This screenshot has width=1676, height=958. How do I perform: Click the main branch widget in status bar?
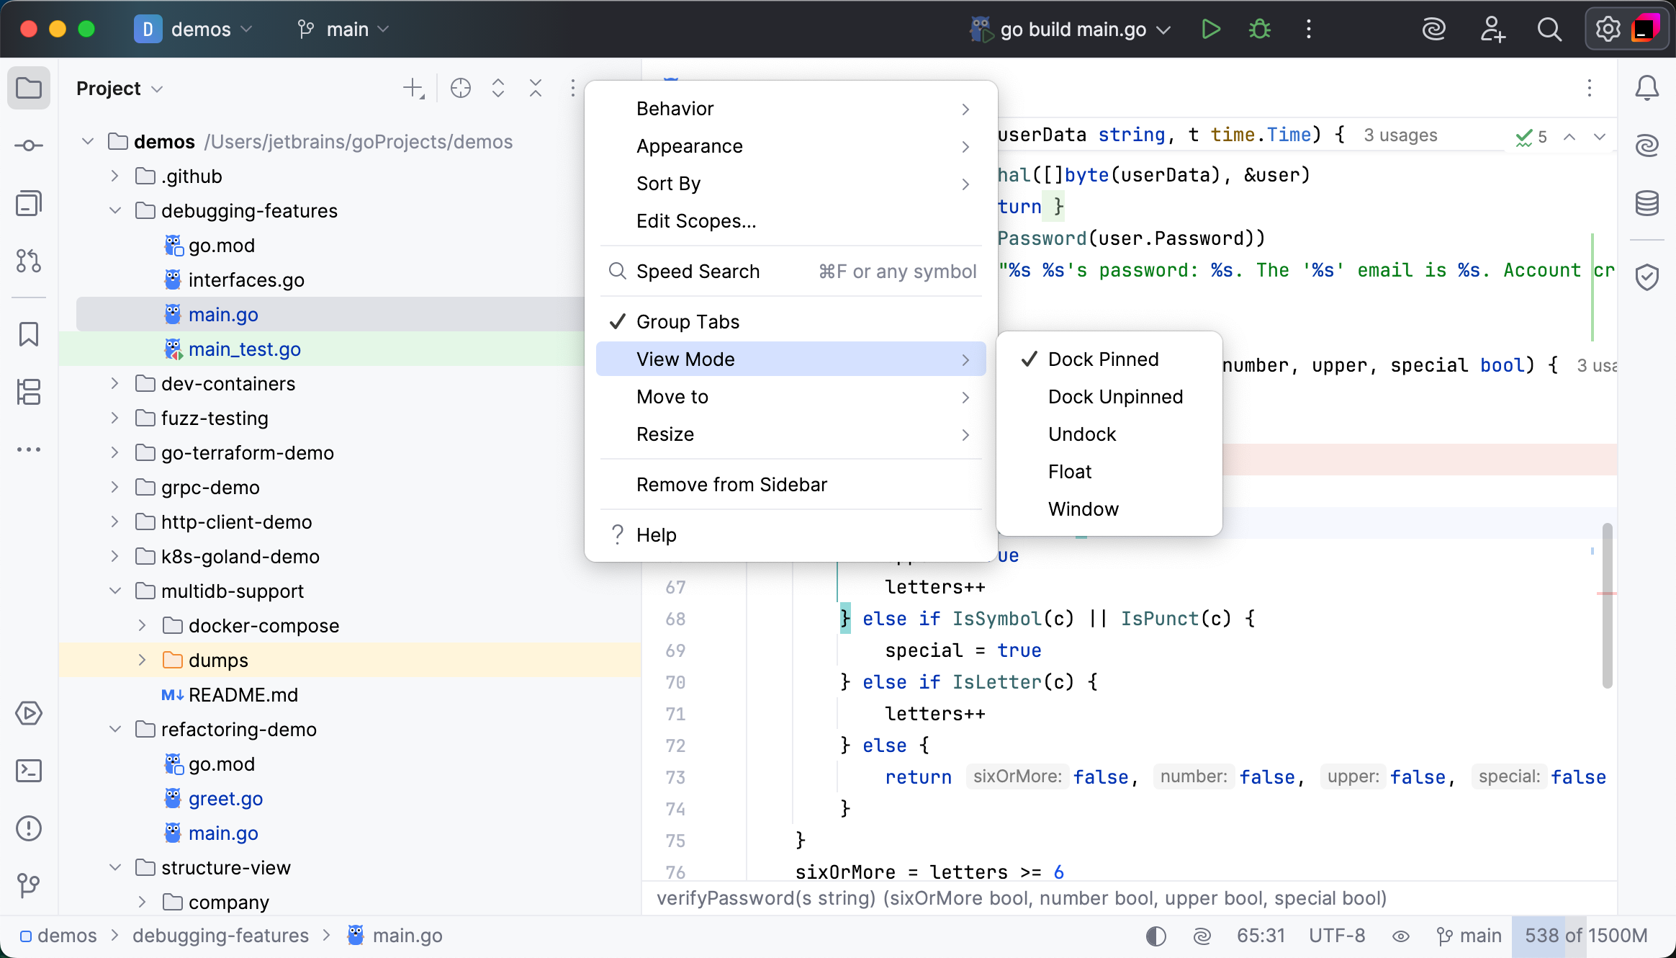[1469, 935]
